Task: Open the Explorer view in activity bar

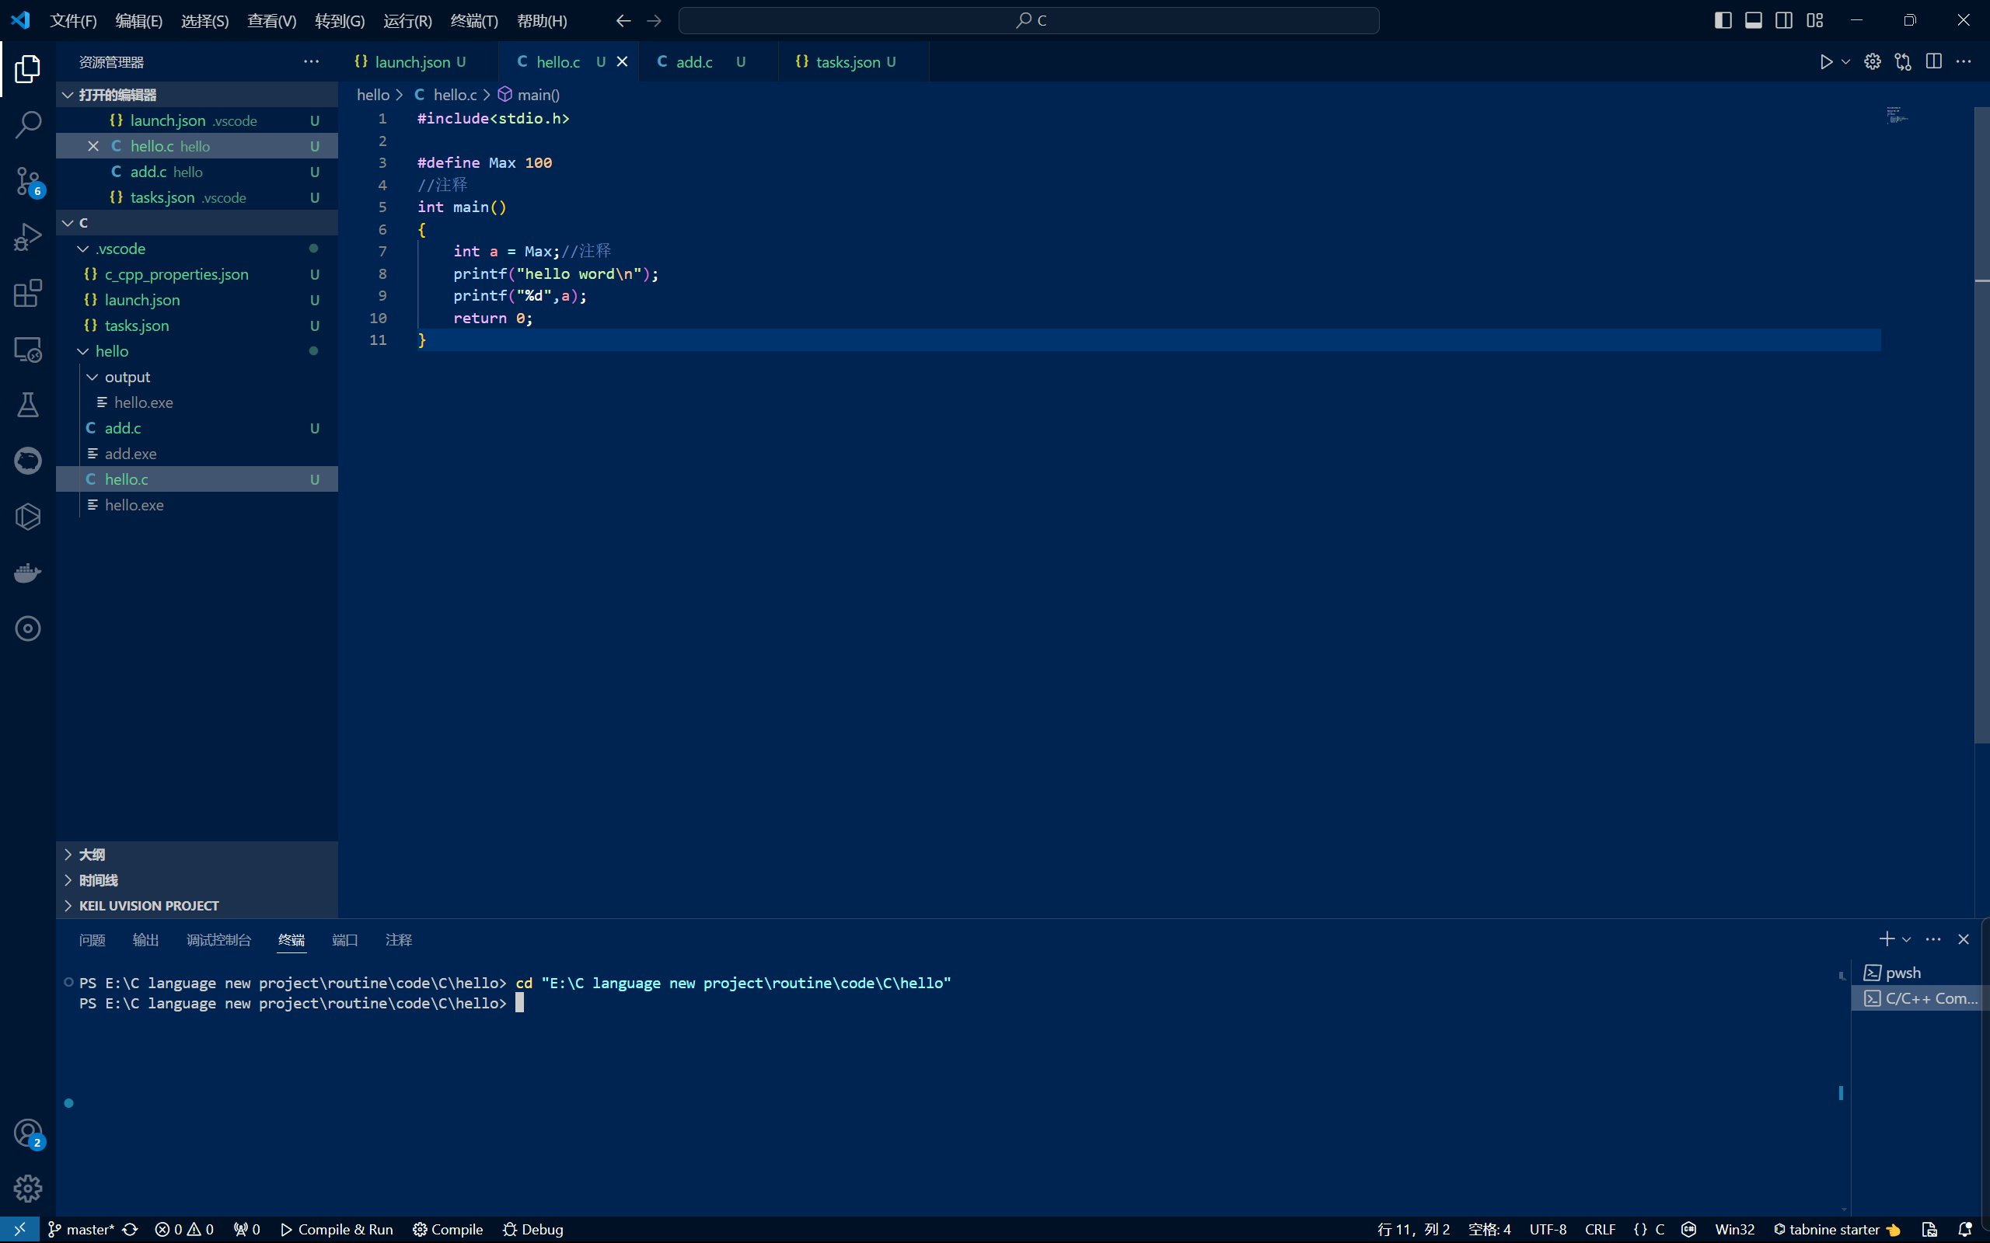Action: (x=27, y=69)
